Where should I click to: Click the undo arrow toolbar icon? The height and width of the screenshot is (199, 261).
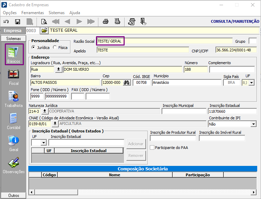[x=6, y=22]
